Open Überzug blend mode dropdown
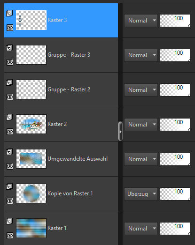The image size is (195, 245). 141,194
